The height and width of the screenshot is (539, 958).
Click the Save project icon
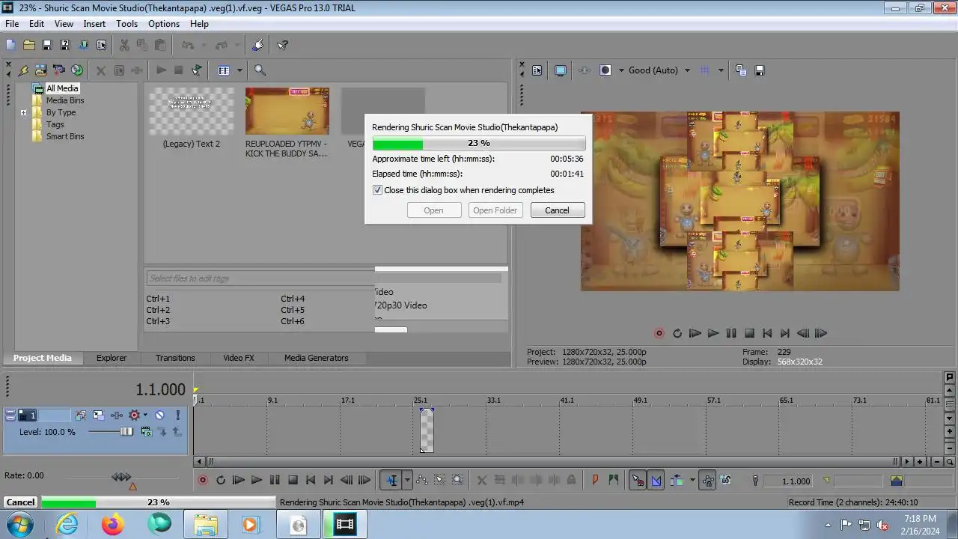pyautogui.click(x=47, y=45)
